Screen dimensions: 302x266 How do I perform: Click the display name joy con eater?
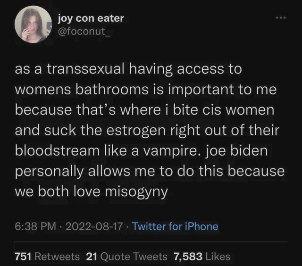(x=91, y=19)
